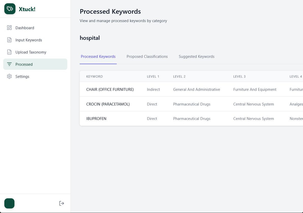Screen dimensions: 303x213
Task: Select the Processed Keywords tab
Action: (x=98, y=56)
